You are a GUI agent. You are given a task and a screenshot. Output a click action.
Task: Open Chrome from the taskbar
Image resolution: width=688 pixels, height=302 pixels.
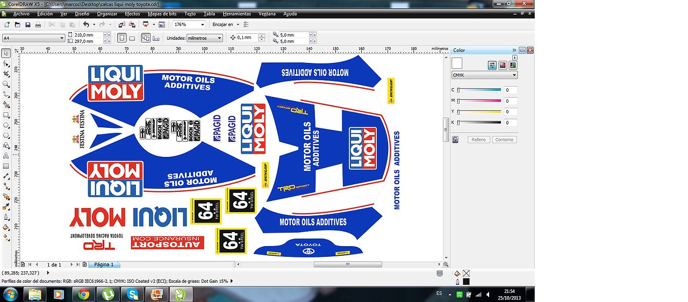[83, 294]
